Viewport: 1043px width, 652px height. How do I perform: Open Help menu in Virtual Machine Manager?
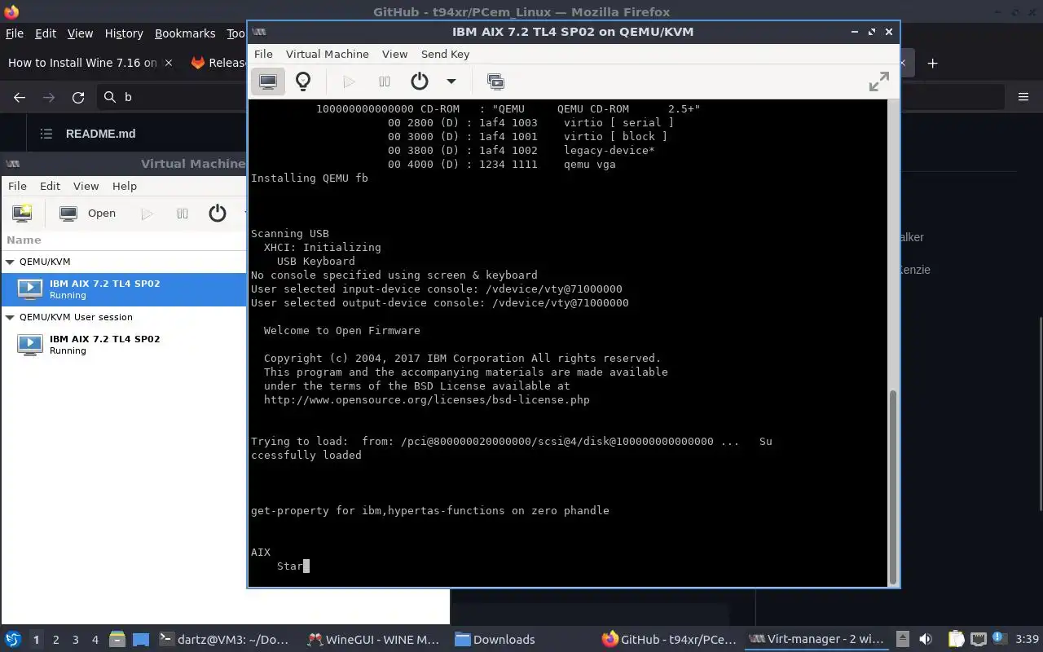click(124, 186)
